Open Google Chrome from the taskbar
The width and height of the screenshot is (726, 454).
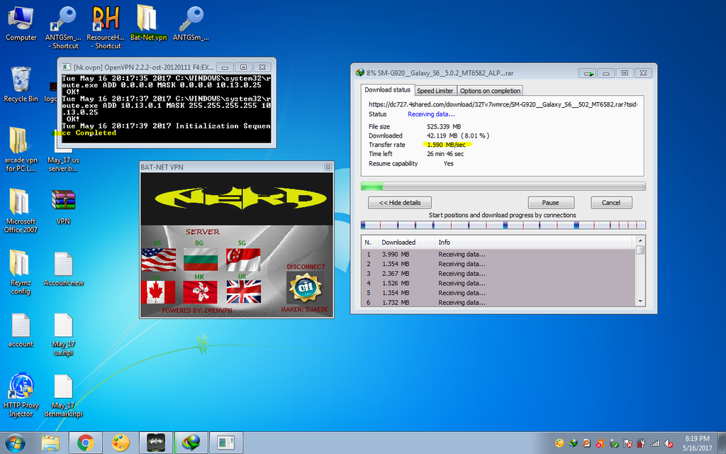[x=86, y=443]
